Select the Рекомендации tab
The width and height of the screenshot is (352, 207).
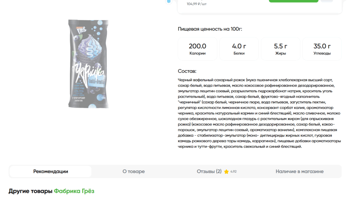[51, 171]
